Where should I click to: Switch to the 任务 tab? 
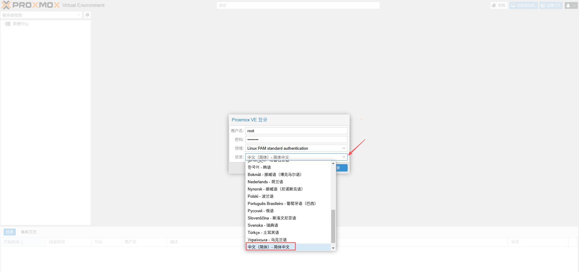point(10,232)
